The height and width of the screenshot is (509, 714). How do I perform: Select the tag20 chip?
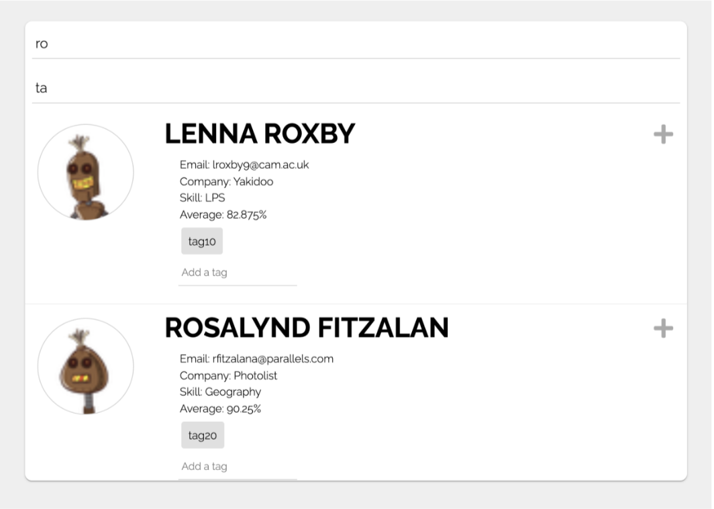[x=203, y=435]
